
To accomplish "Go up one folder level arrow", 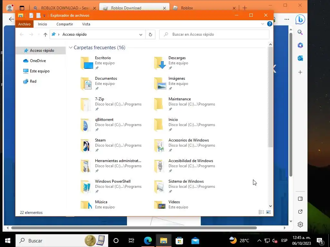I will click(x=45, y=34).
